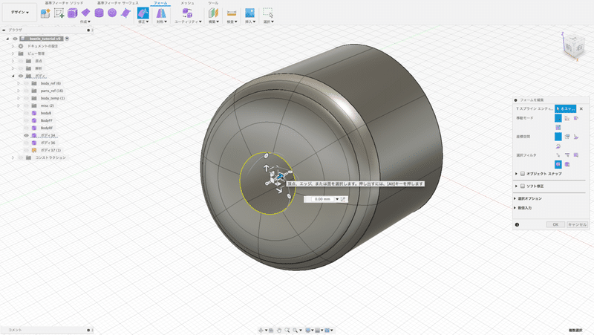Open the デザイン workspace dropdown
Viewport: 594px width, 335px height.
pyautogui.click(x=20, y=13)
